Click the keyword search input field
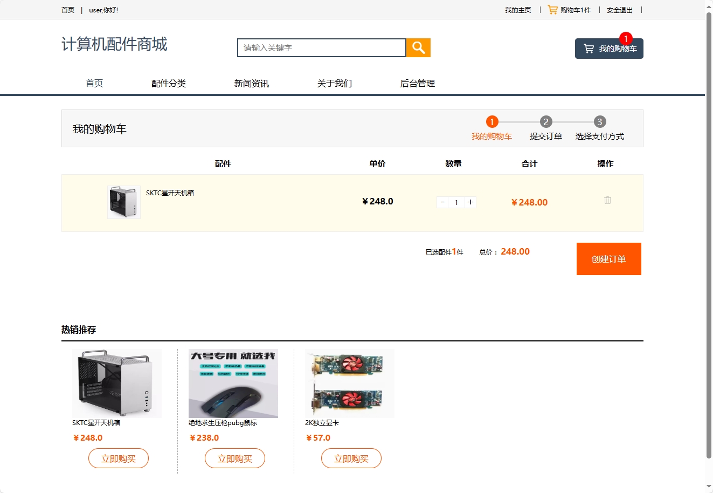Image resolution: width=713 pixels, height=493 pixels. click(321, 47)
